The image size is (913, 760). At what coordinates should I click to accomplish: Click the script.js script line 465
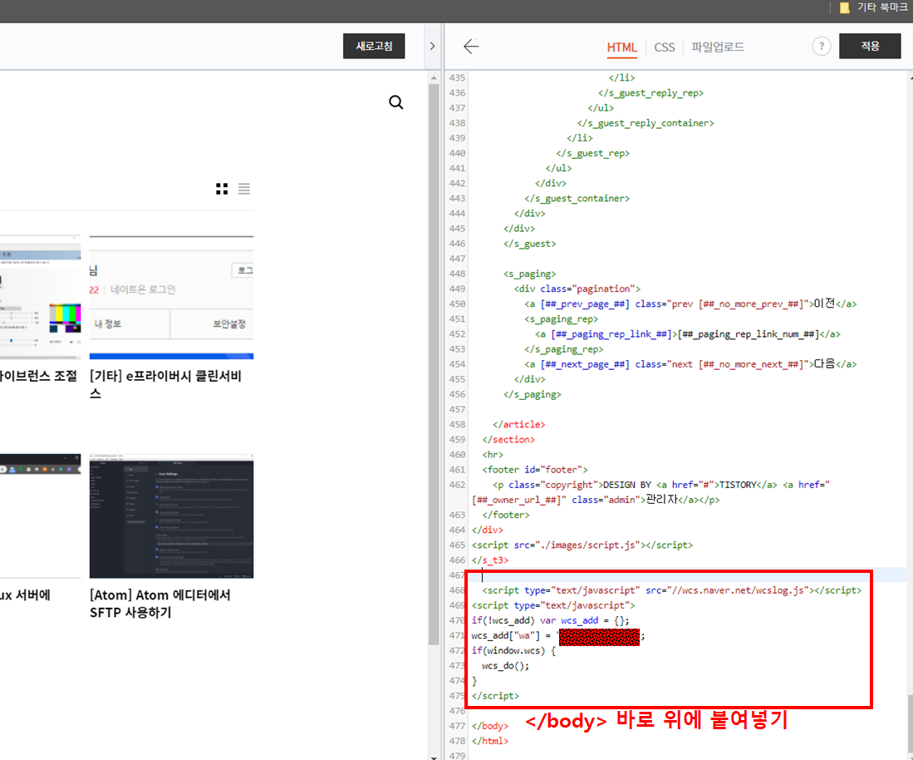[x=582, y=545]
